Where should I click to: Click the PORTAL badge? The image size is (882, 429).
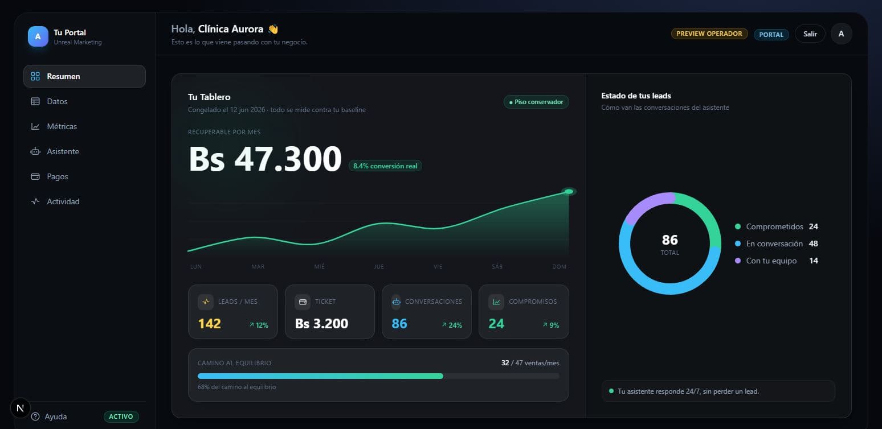771,34
